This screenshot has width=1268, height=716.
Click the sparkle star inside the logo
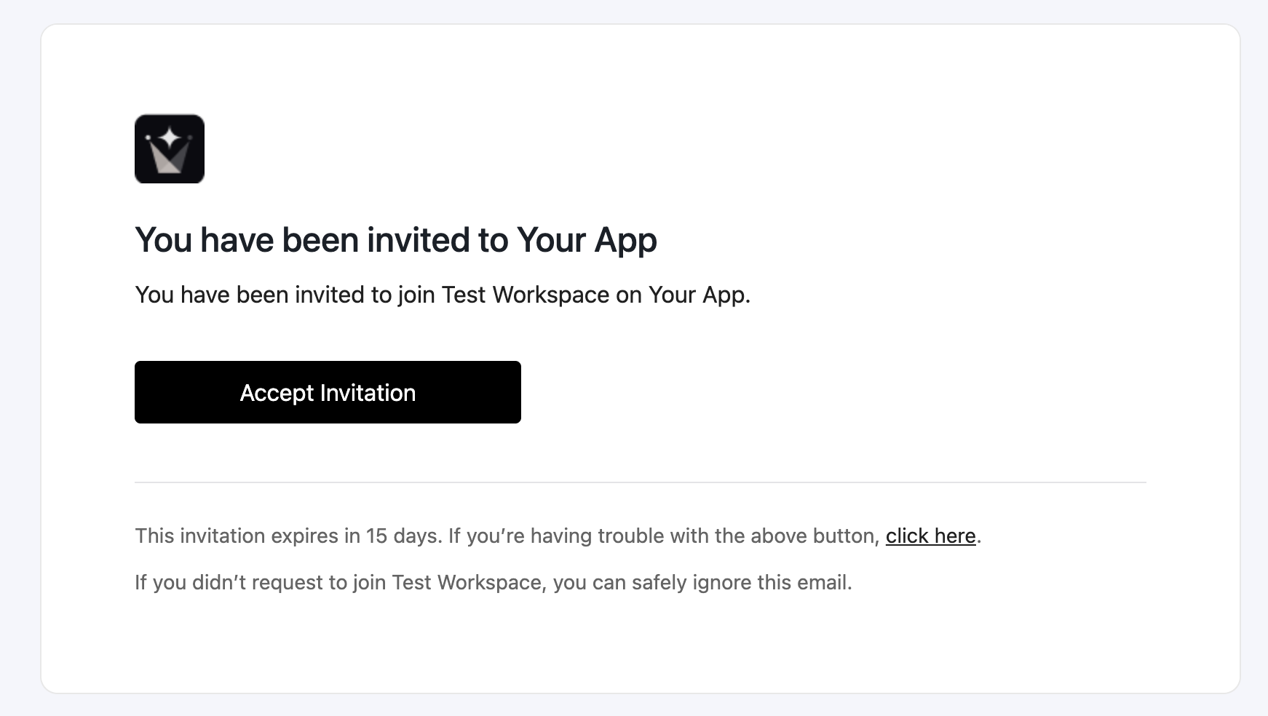click(170, 138)
